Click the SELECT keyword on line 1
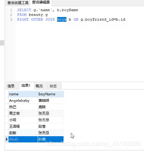The image size is (144, 151). [24, 10]
